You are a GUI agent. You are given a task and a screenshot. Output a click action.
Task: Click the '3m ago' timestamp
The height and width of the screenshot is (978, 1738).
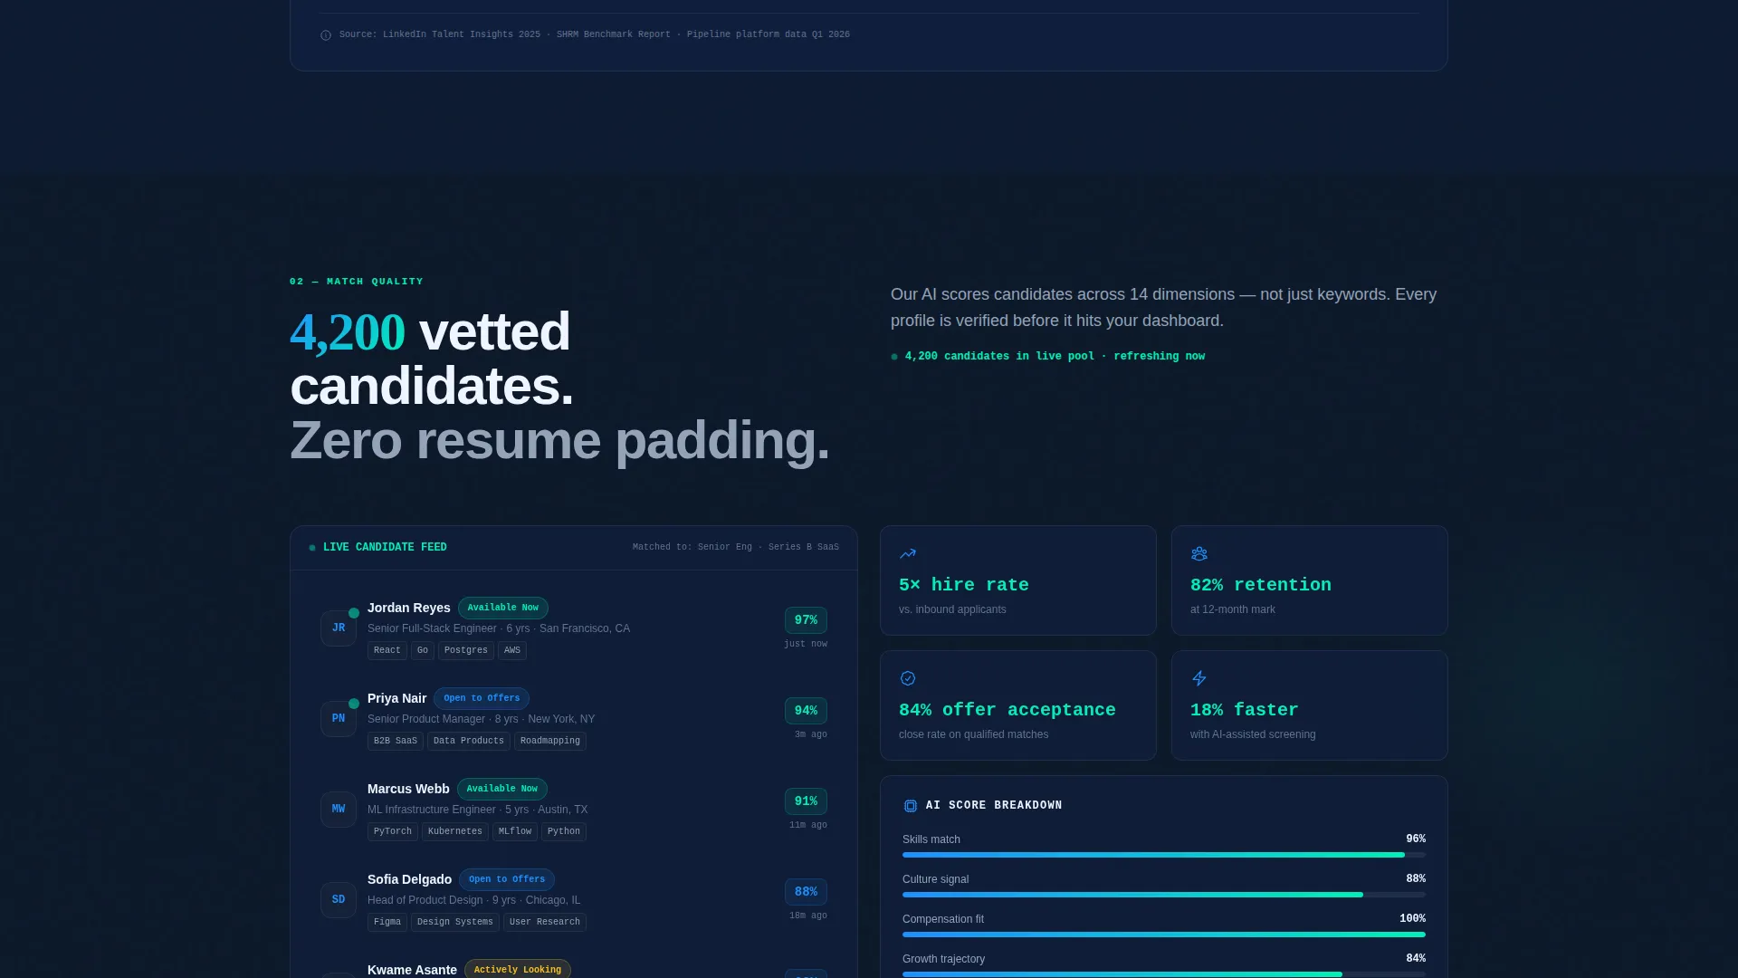[x=811, y=735]
